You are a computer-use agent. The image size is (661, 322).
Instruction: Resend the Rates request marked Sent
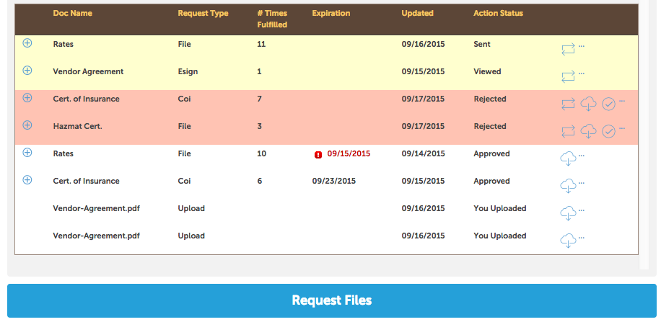(568, 49)
